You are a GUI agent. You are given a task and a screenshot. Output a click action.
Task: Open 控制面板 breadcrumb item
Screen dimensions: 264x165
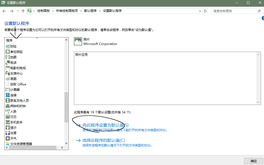coord(44,11)
